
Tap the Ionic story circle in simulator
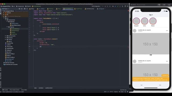(145, 21)
